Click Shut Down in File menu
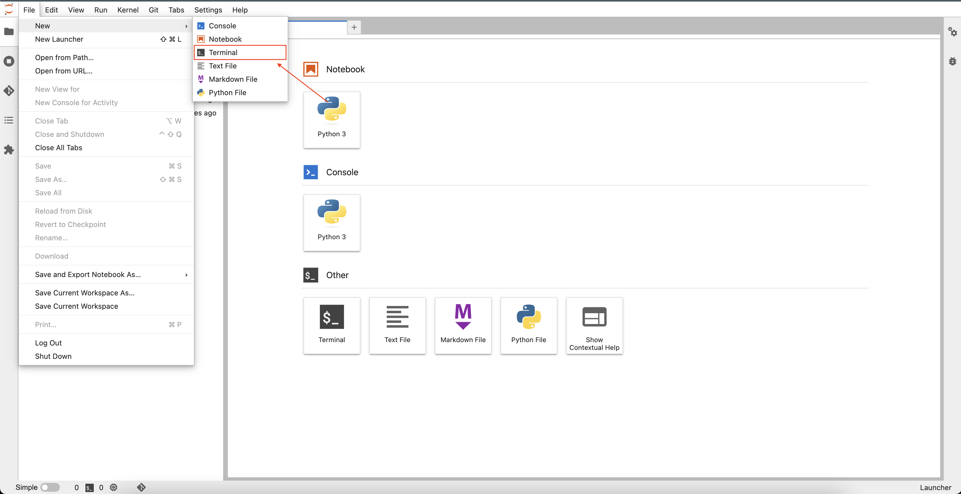961x494 pixels. pos(53,356)
